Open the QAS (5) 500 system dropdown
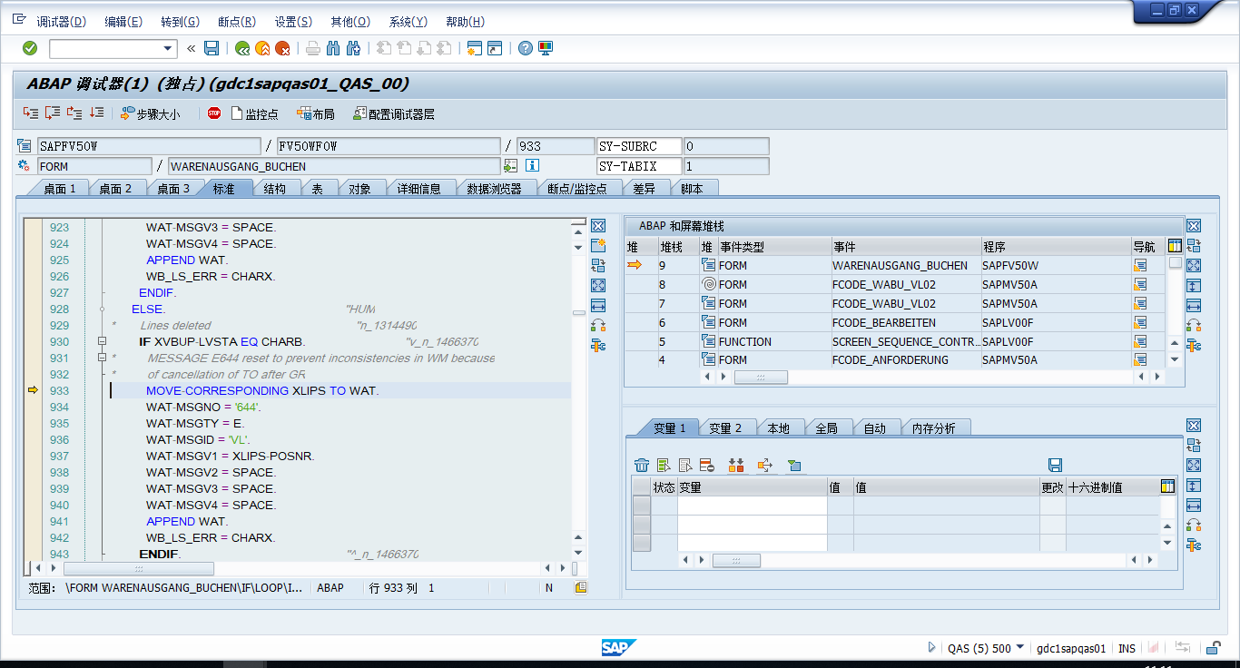Image resolution: width=1240 pixels, height=668 pixels. tap(1020, 647)
